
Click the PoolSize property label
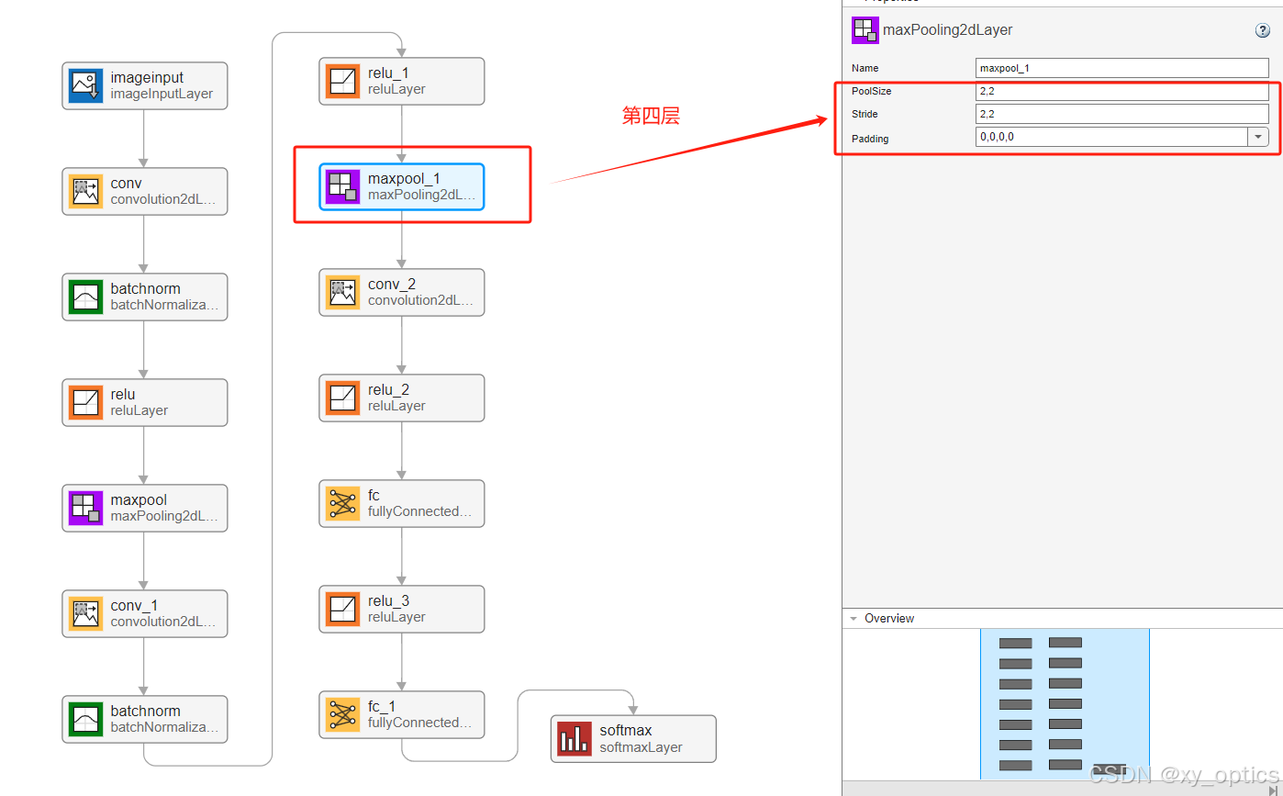[871, 91]
